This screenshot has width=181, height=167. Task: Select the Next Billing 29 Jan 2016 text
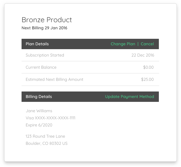(x=44, y=28)
